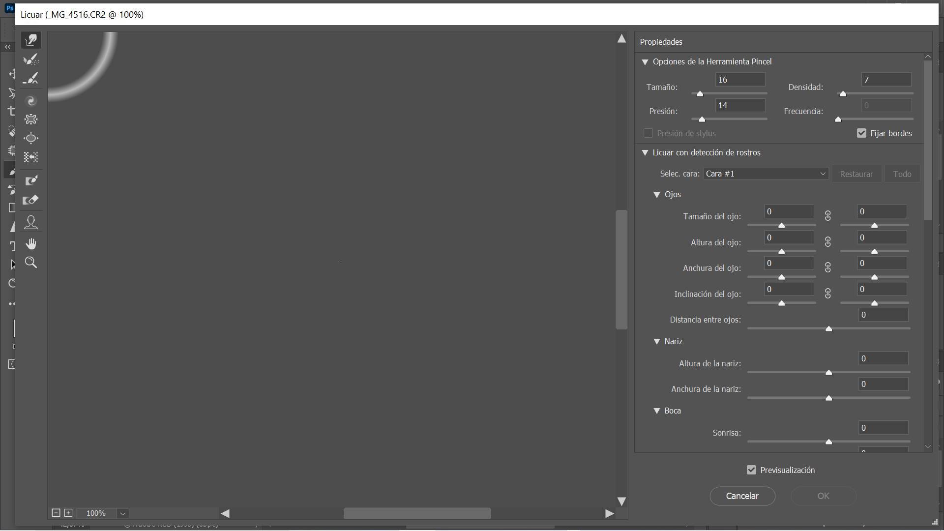Select the Pucker tool
The height and width of the screenshot is (531, 944).
[31, 119]
